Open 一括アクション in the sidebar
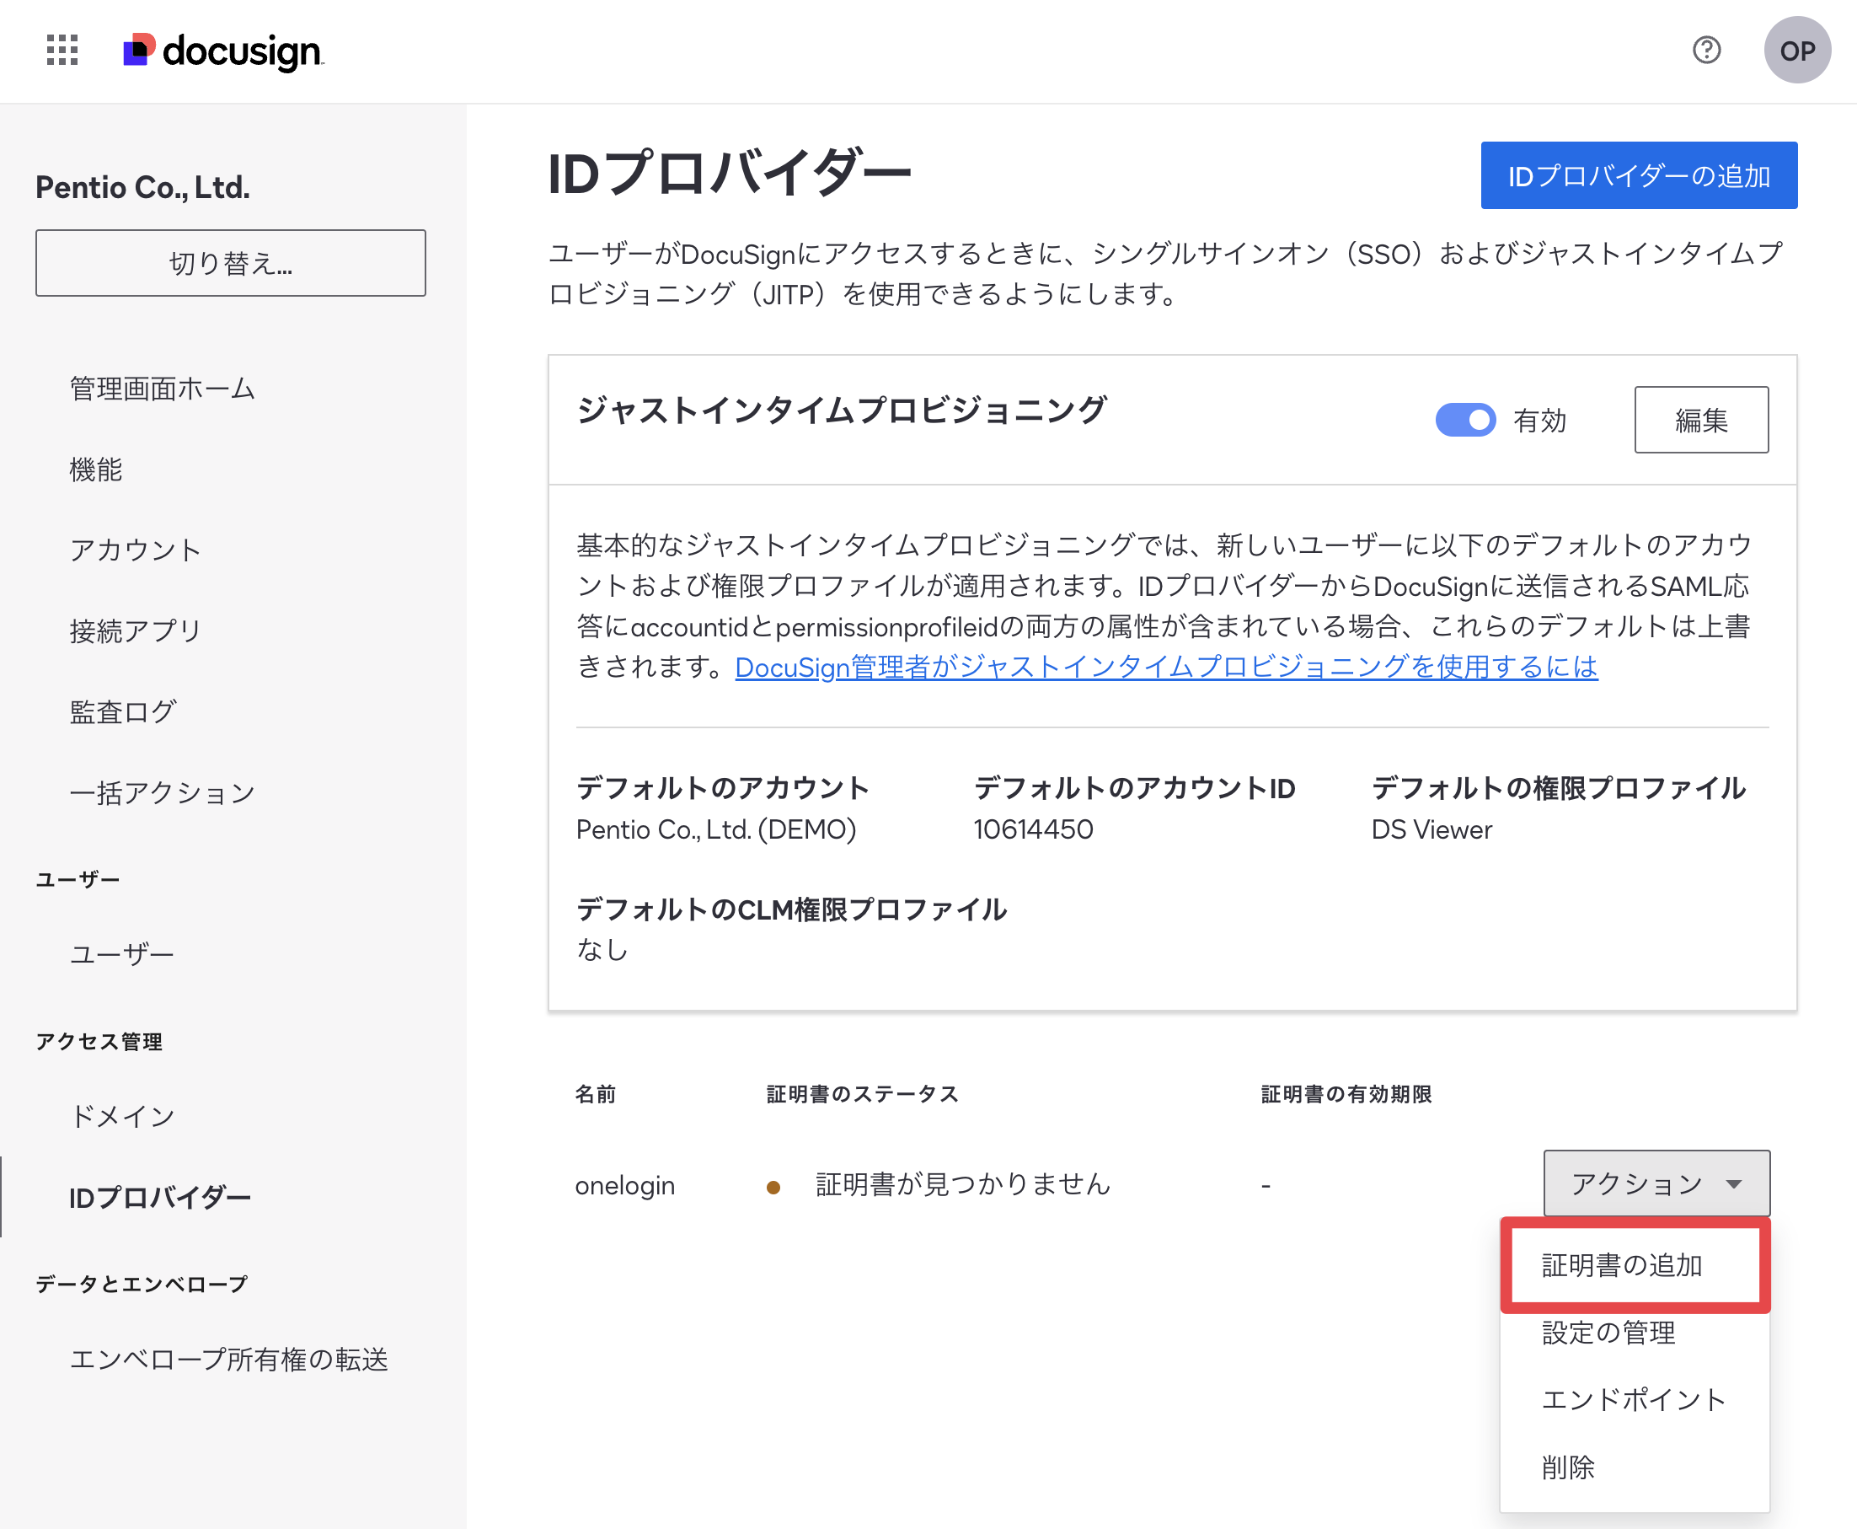This screenshot has height=1529, width=1857. [162, 792]
